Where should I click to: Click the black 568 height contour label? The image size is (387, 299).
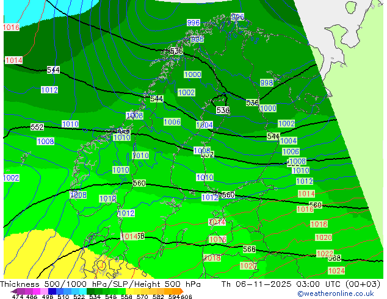[249, 249]
